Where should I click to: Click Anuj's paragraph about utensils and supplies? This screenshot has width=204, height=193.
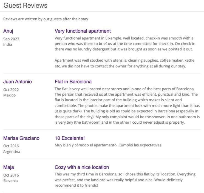(x=124, y=63)
